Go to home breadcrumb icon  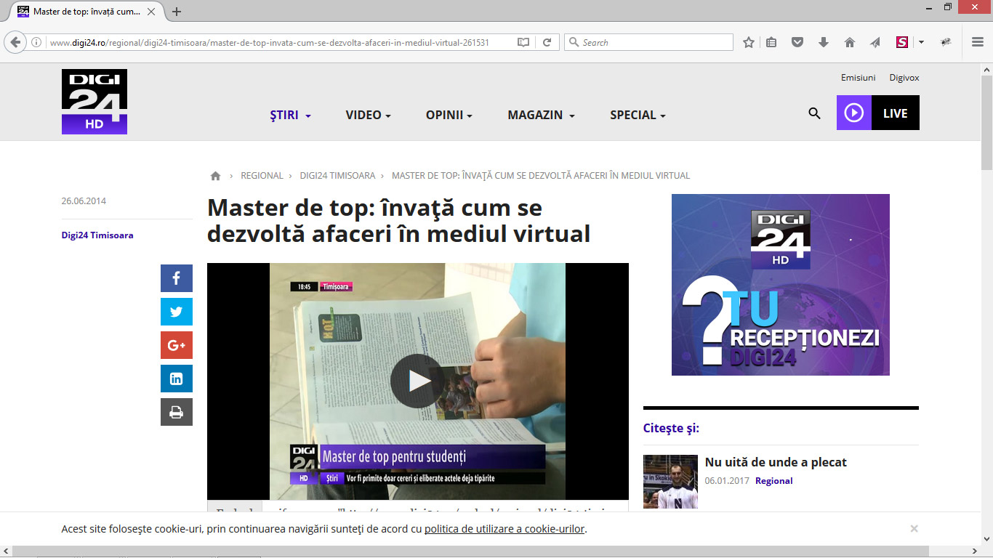pyautogui.click(x=215, y=176)
